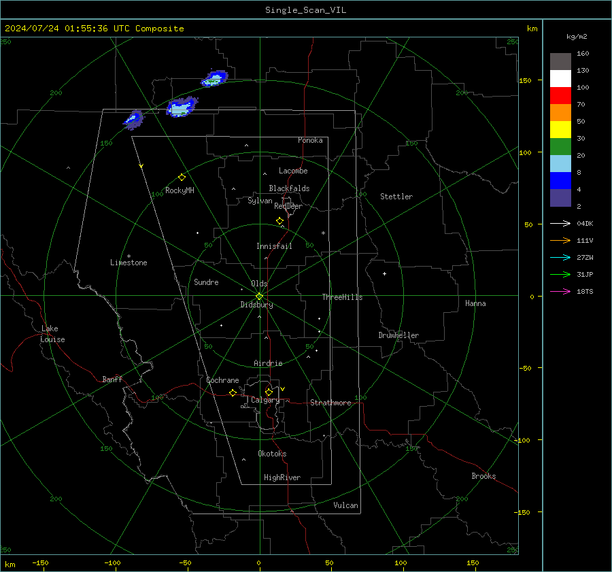Select the Sylvan label
Viewport: 612px width, 572px height.
pyautogui.click(x=260, y=201)
